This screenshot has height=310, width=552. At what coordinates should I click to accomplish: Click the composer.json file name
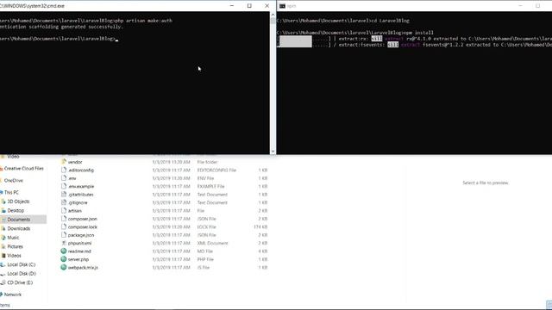[x=83, y=219]
